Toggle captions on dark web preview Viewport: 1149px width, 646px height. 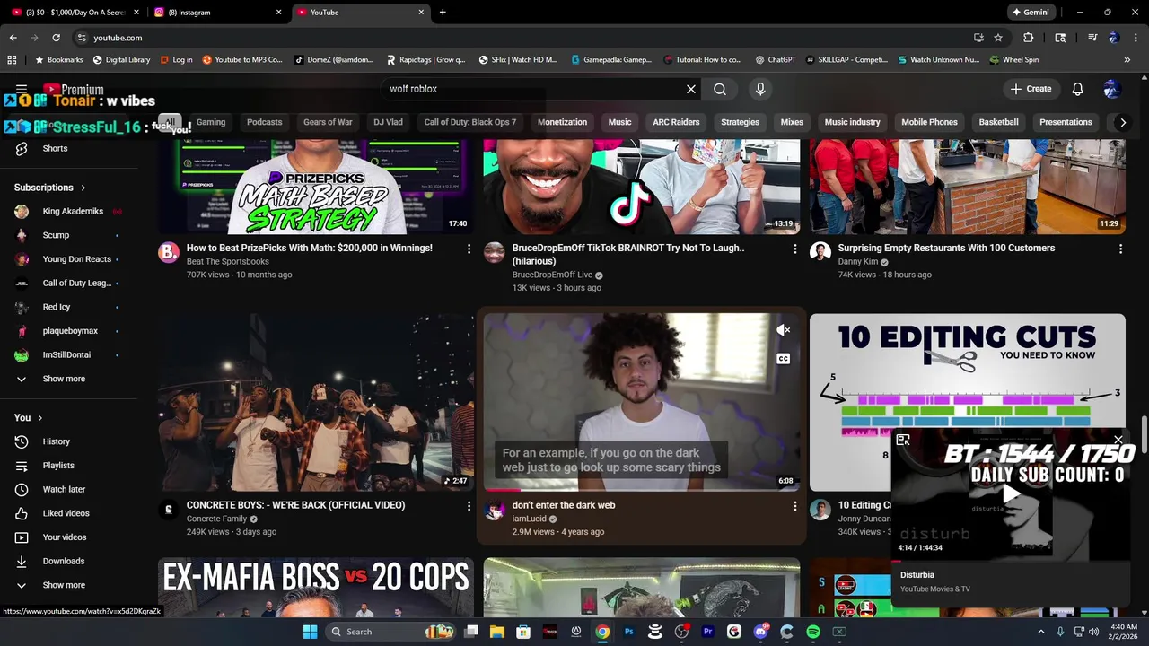click(x=783, y=359)
